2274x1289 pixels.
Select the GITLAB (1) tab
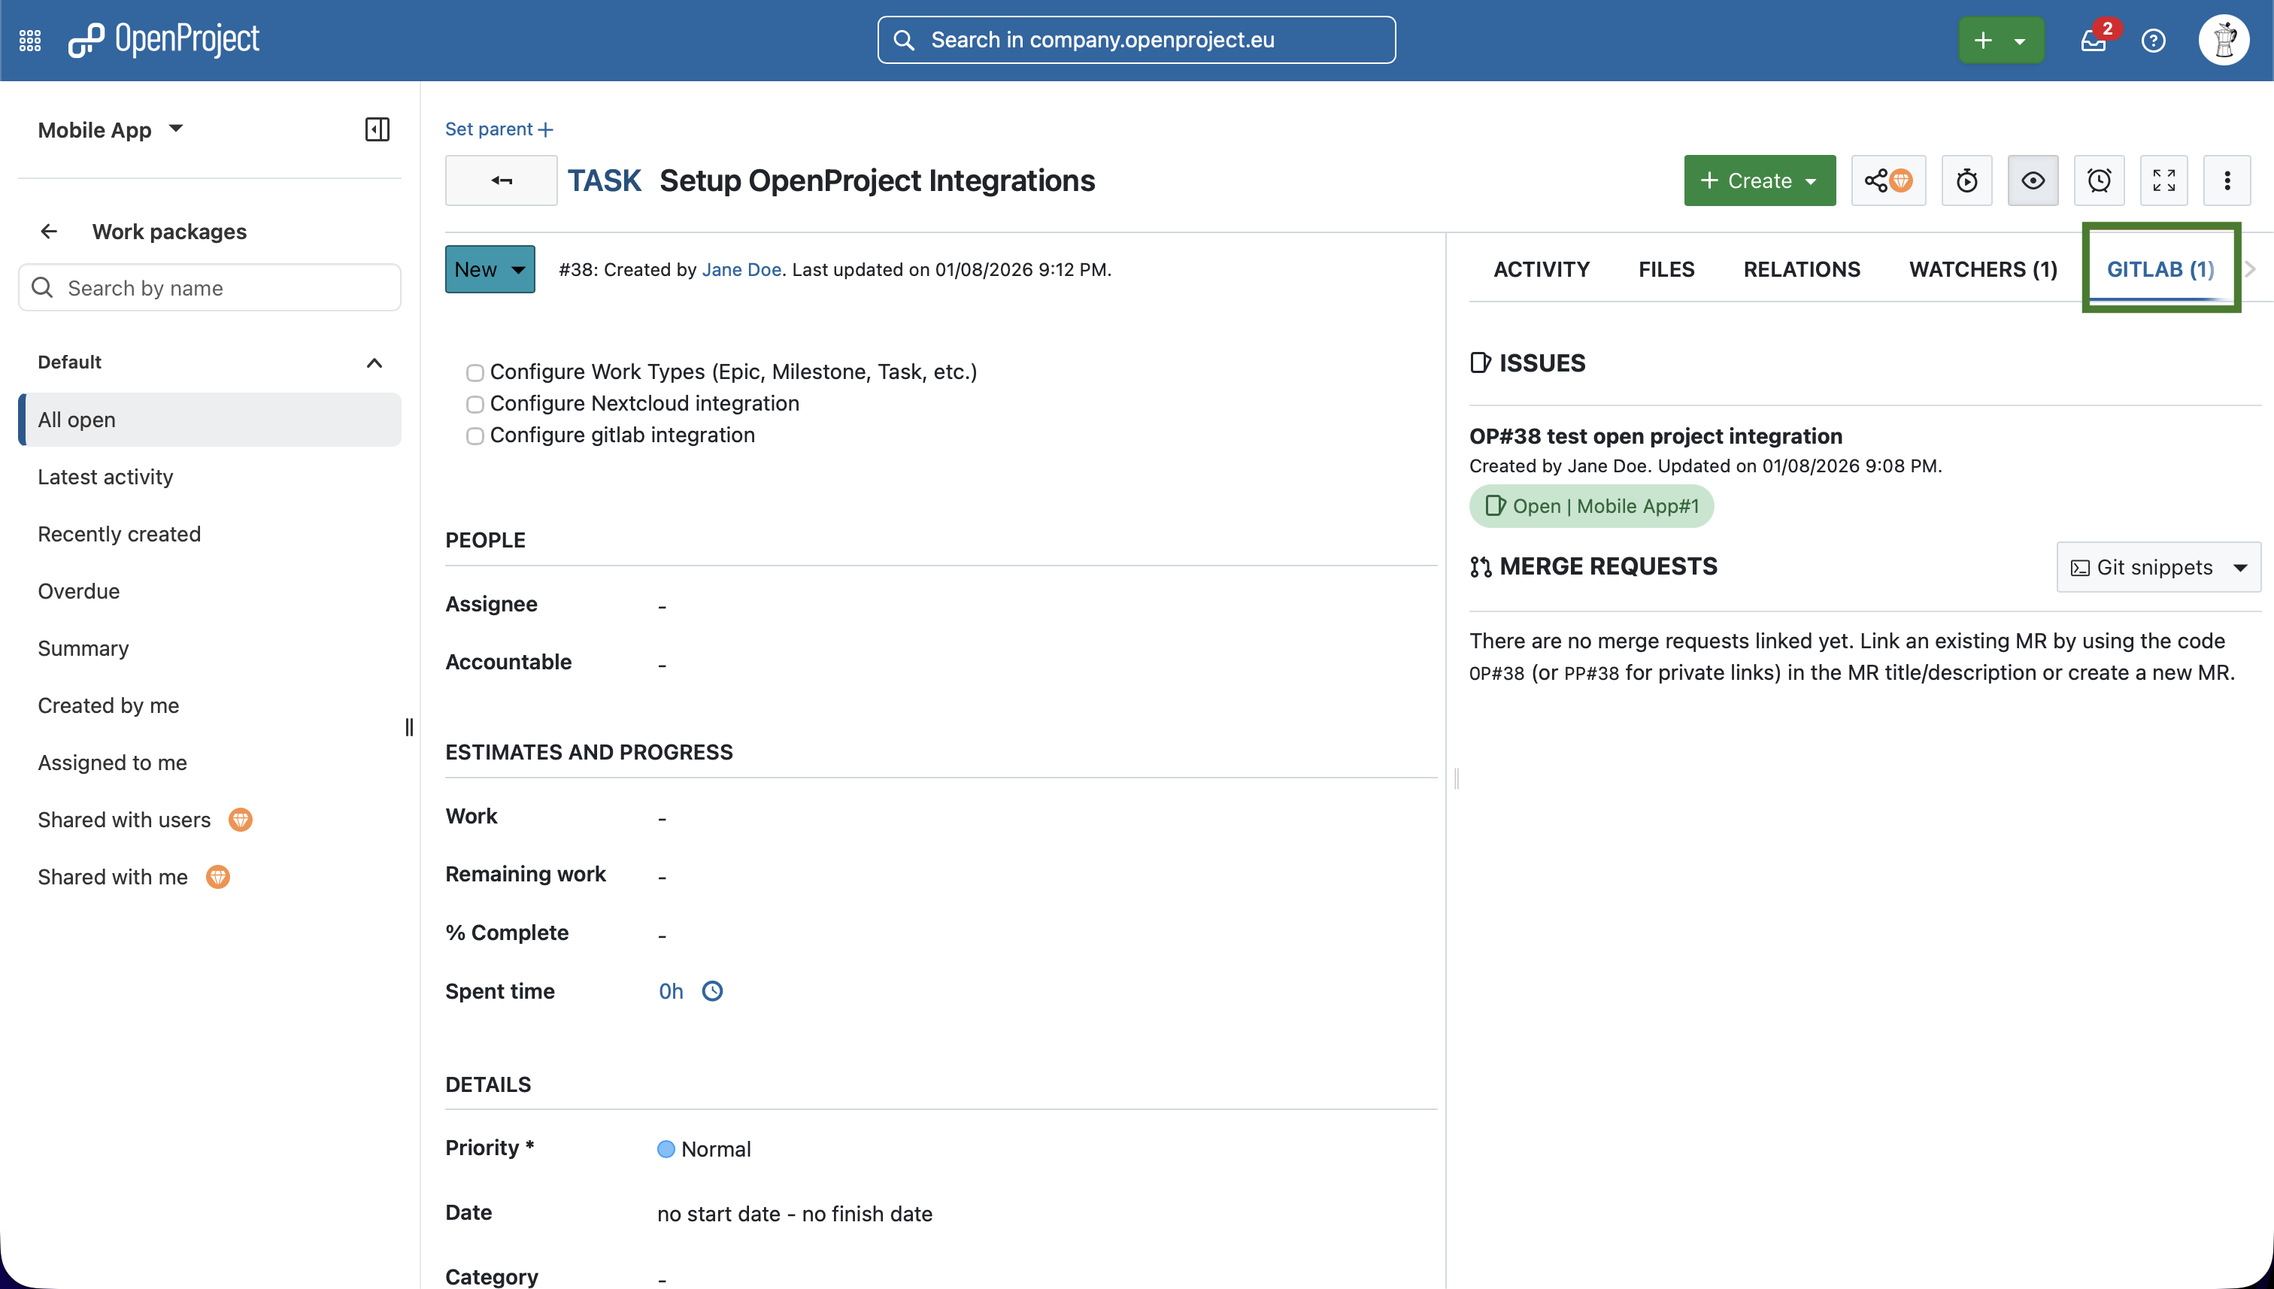(2160, 269)
